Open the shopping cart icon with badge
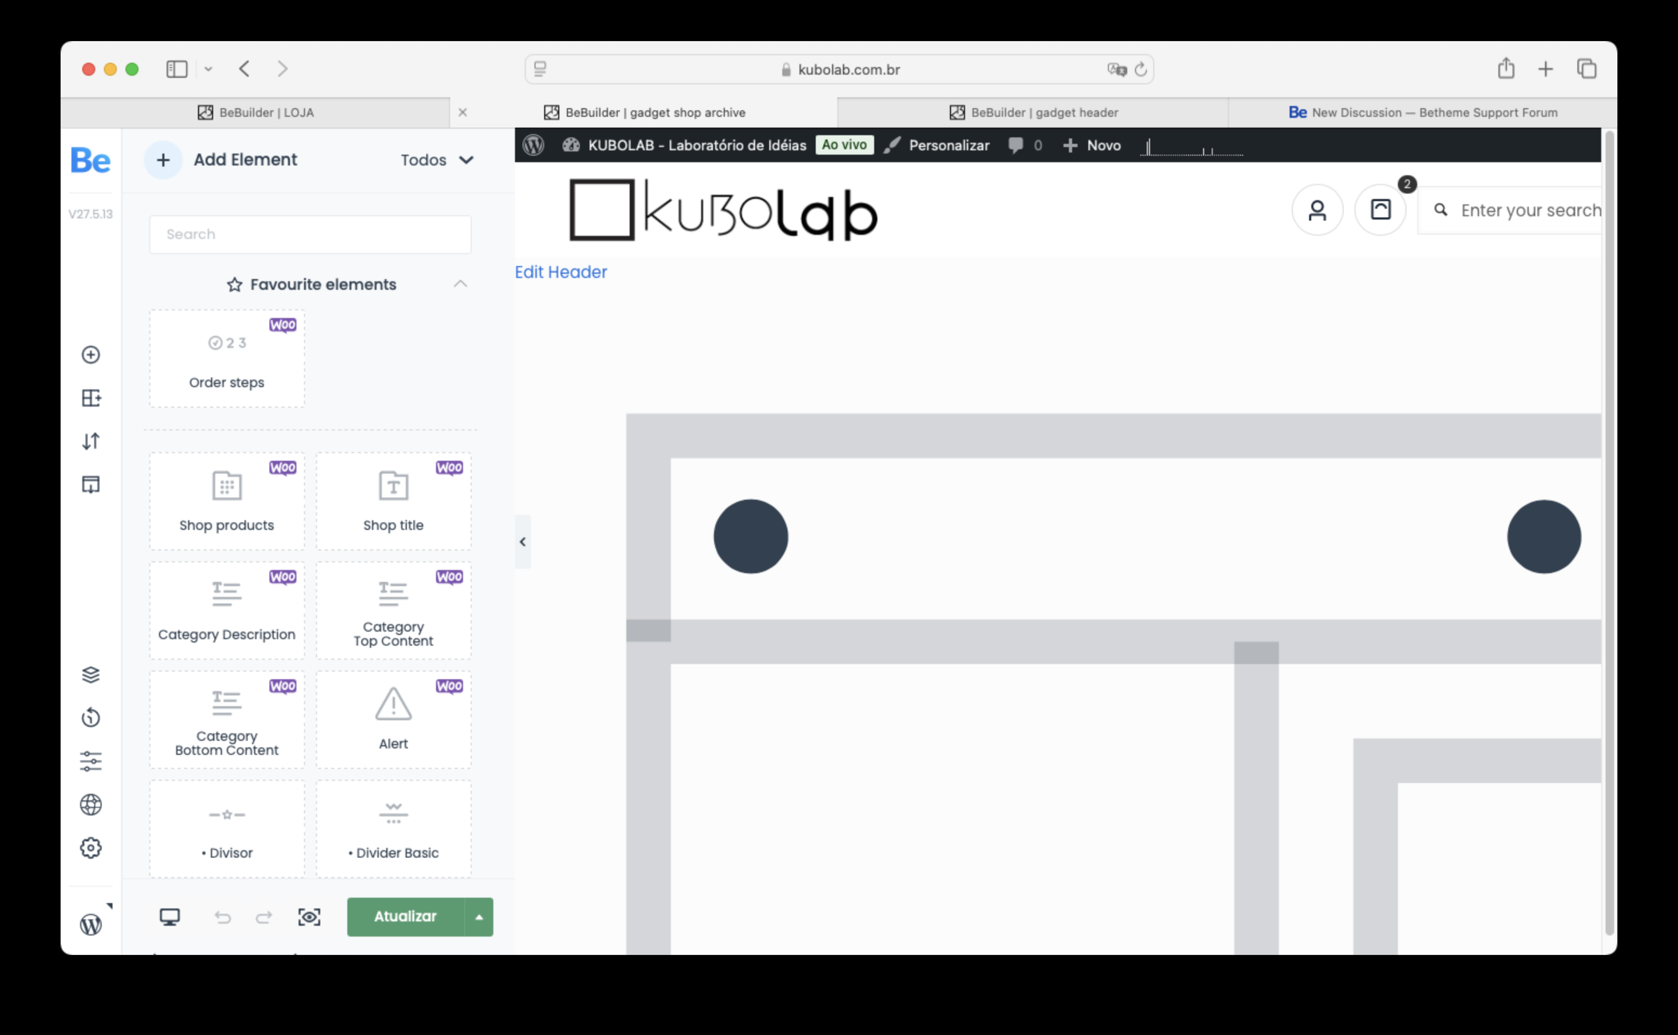The width and height of the screenshot is (1678, 1035). pos(1381,210)
